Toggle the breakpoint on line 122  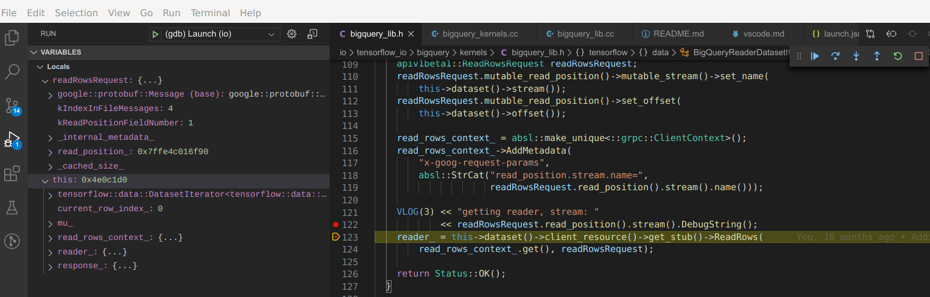tap(336, 224)
